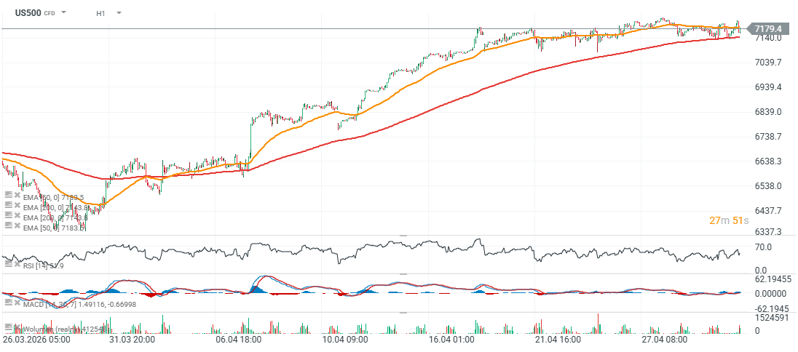Open settings for the topmost EMA 50 indicator
798x352 pixels.
click(x=8, y=196)
